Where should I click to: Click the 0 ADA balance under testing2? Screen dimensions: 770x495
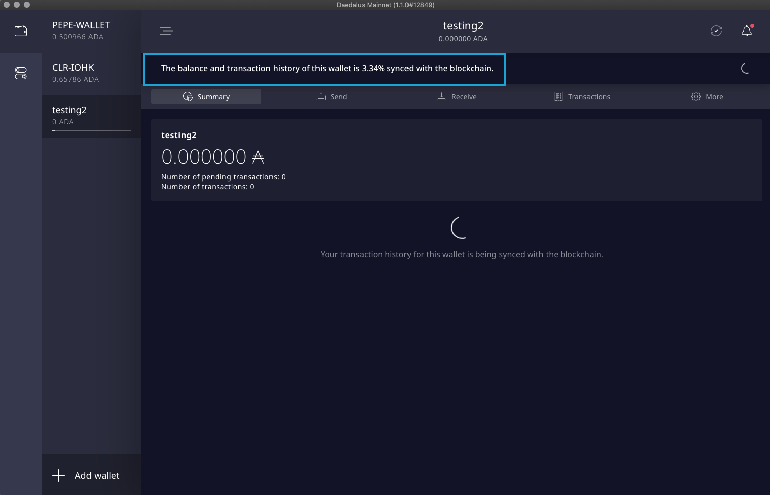[x=63, y=122]
